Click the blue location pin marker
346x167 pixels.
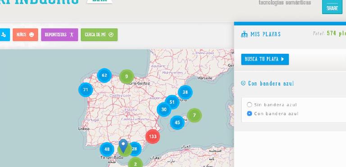click(123, 146)
